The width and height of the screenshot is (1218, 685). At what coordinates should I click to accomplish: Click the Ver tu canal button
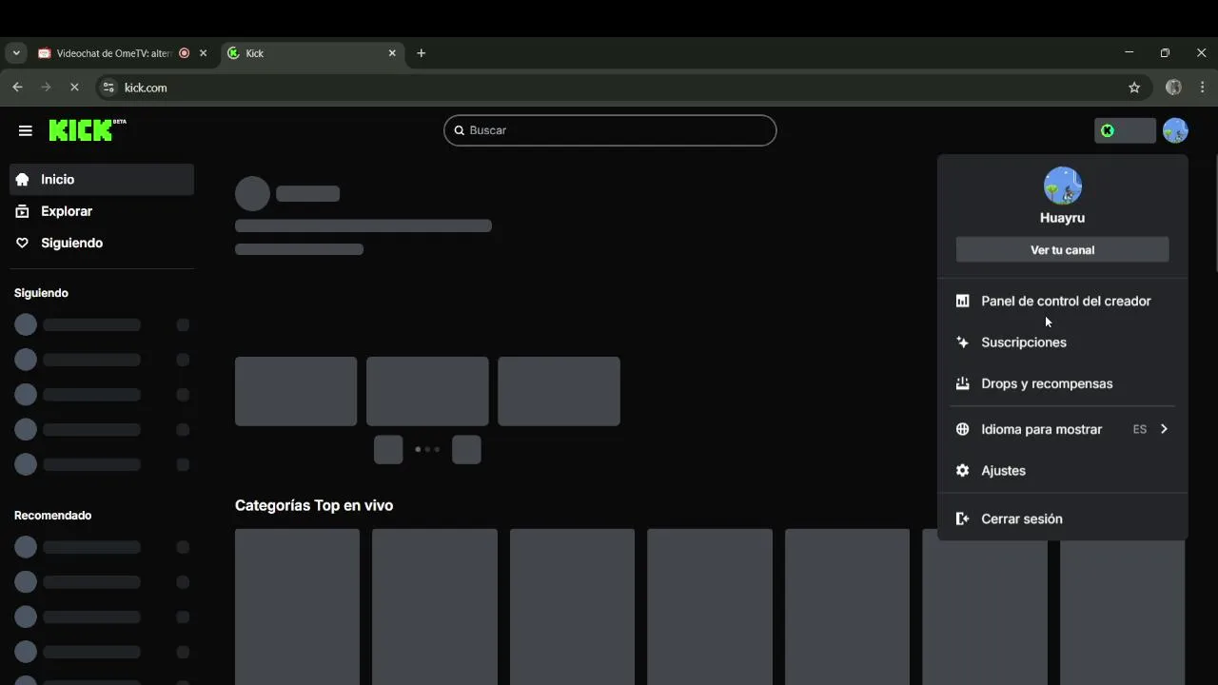(1063, 250)
